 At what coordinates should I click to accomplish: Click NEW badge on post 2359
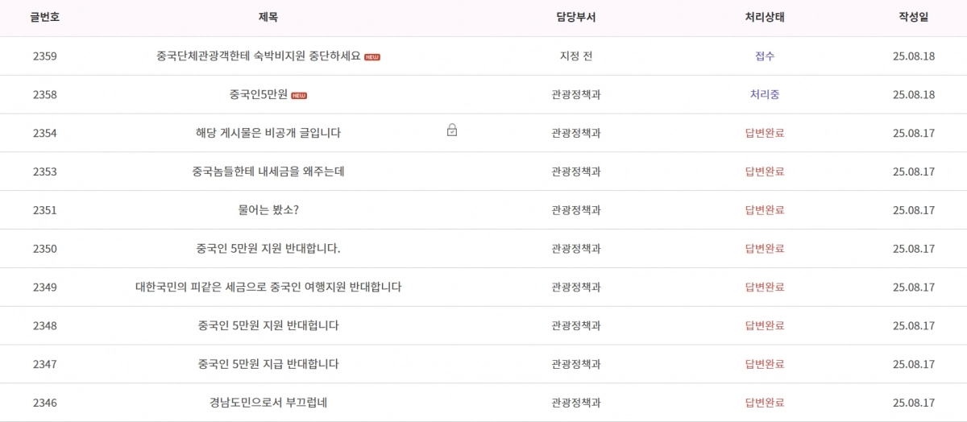pos(372,56)
